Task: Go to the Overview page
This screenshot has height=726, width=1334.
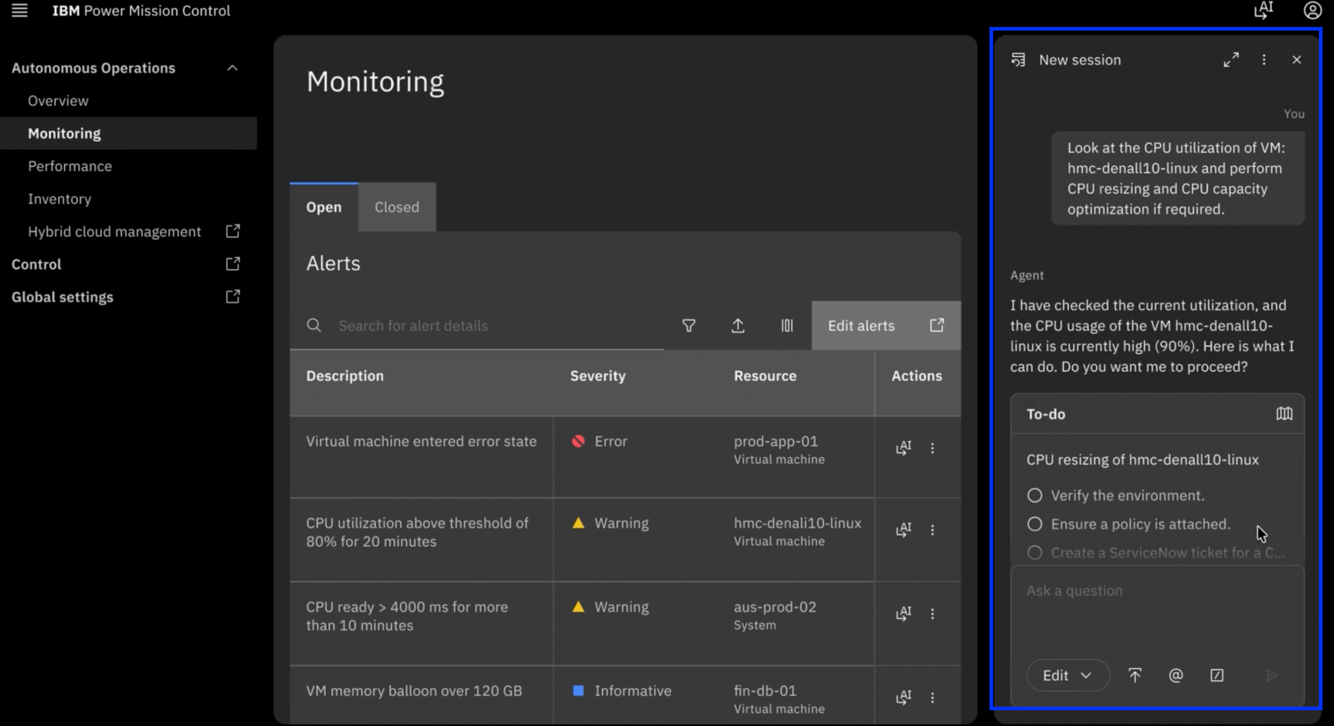Action: (x=58, y=101)
